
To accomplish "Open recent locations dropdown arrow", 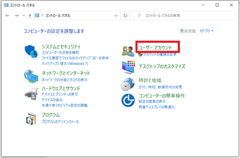I will click(24, 16).
